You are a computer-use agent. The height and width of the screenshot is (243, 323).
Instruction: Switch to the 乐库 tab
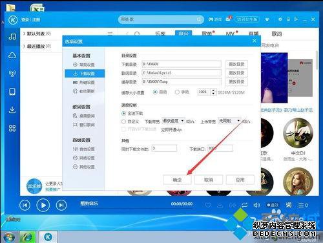pyautogui.click(x=160, y=34)
